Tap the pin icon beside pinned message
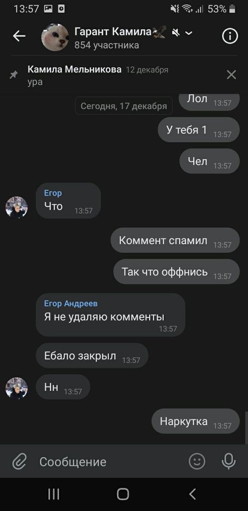The height and width of the screenshot is (511, 248). 14,75
